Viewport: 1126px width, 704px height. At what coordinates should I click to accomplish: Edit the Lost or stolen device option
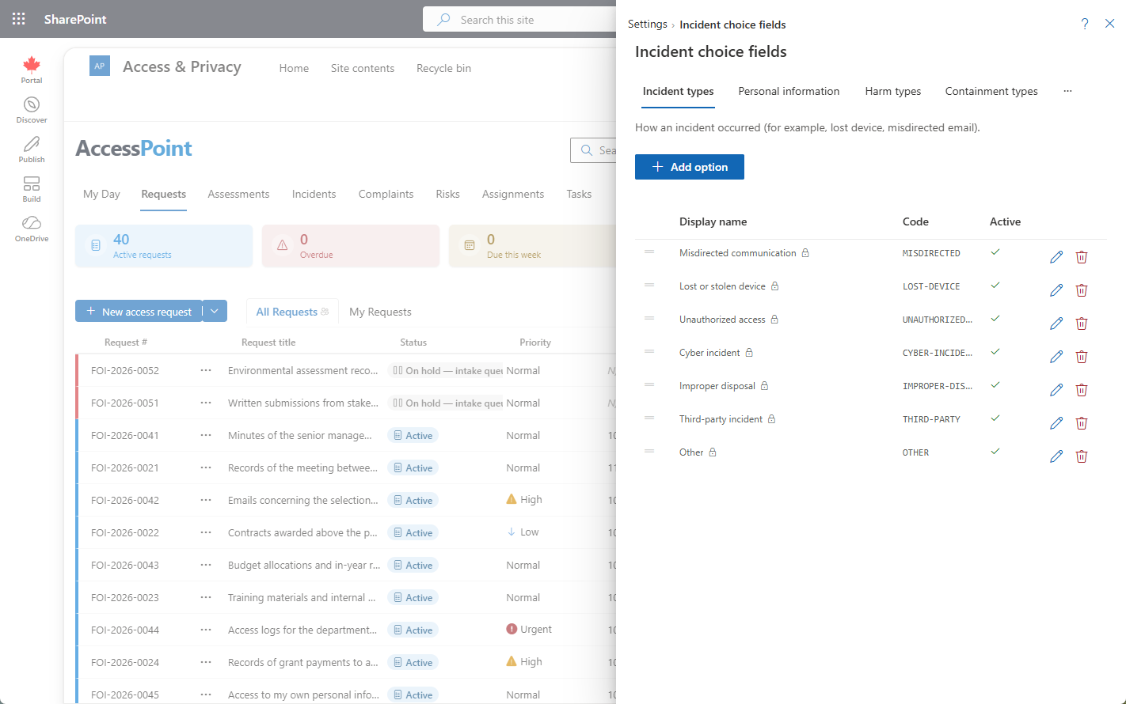[1056, 290]
